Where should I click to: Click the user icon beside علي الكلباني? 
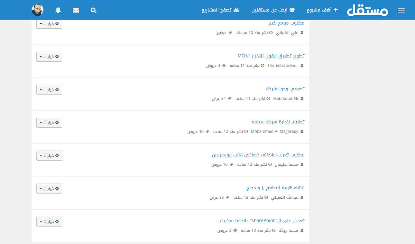click(302, 33)
